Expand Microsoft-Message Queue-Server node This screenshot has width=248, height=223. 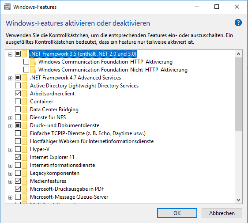coord(10,197)
